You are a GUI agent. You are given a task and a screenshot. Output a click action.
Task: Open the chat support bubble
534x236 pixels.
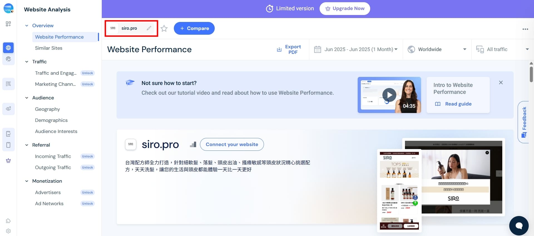pos(519,225)
